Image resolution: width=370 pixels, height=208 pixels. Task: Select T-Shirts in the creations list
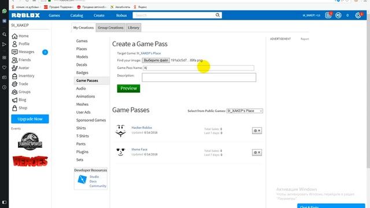82,136
